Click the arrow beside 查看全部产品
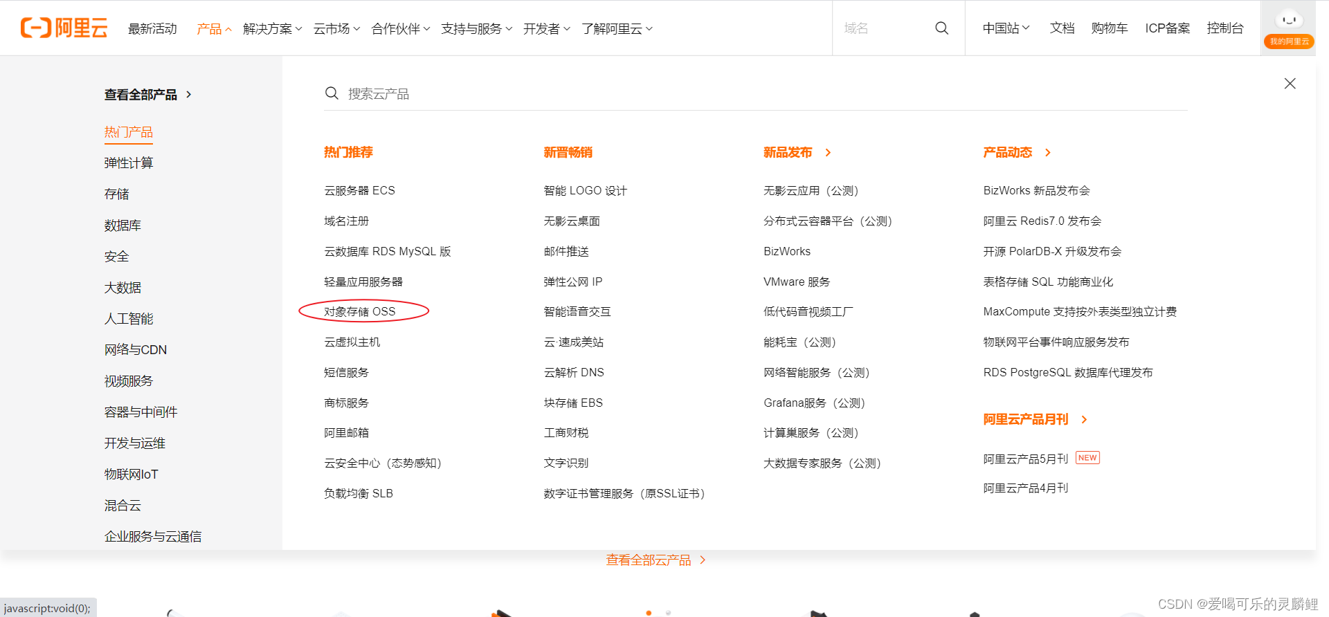Viewport: 1329px width, 617px height. click(188, 95)
